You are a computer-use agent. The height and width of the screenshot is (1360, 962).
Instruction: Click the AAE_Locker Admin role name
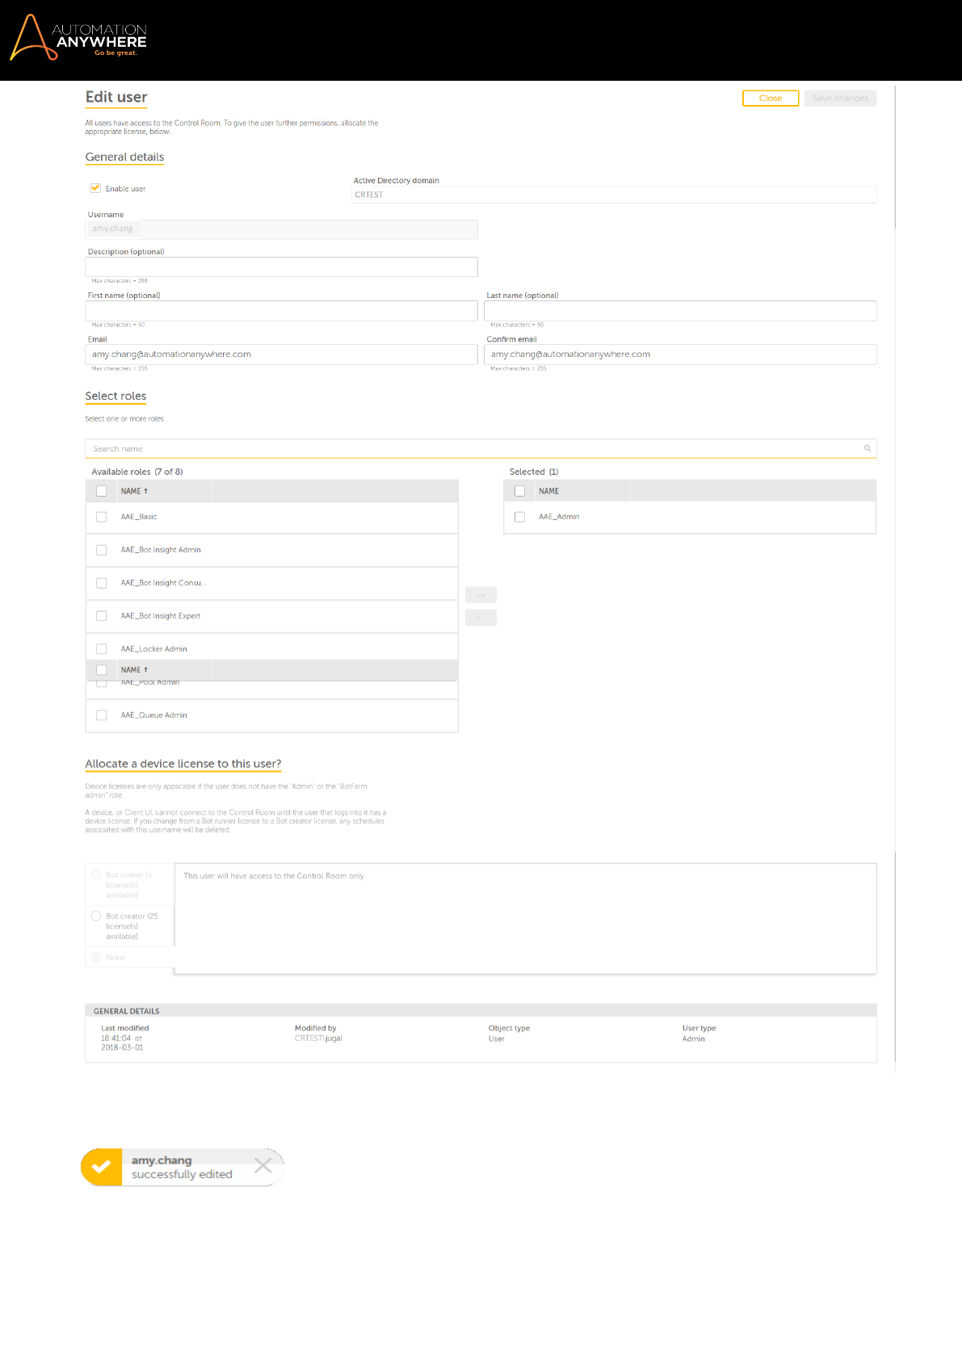pos(153,649)
